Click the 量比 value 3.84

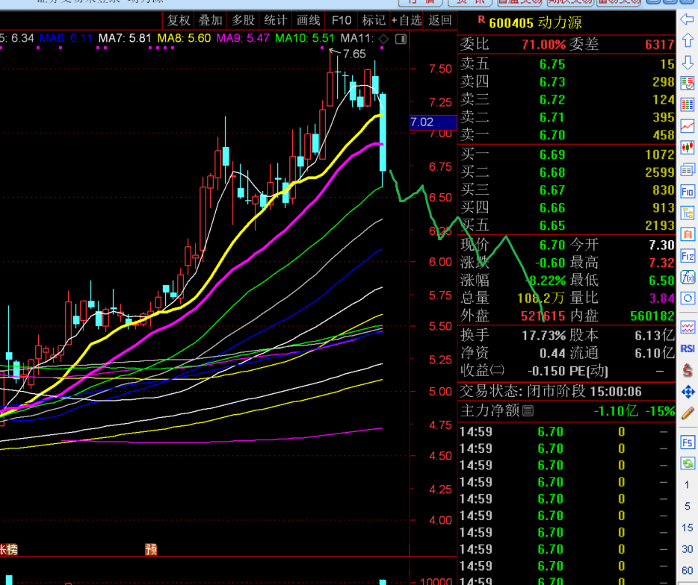pos(661,298)
